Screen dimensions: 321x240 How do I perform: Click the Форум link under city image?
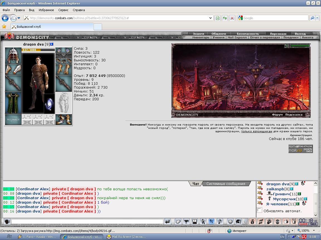(x=277, y=115)
